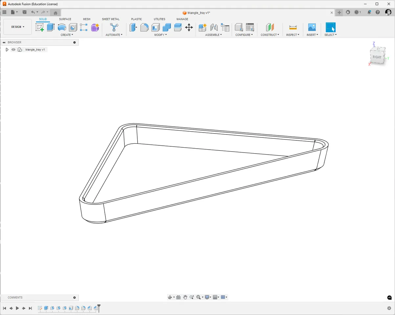The height and width of the screenshot is (315, 395).
Task: Activate the Orbit tool
Action: (170, 297)
